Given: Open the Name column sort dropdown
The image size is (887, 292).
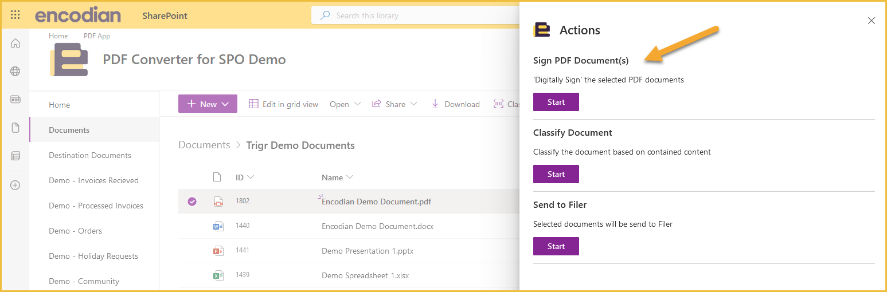Looking at the screenshot, I should coord(350,177).
